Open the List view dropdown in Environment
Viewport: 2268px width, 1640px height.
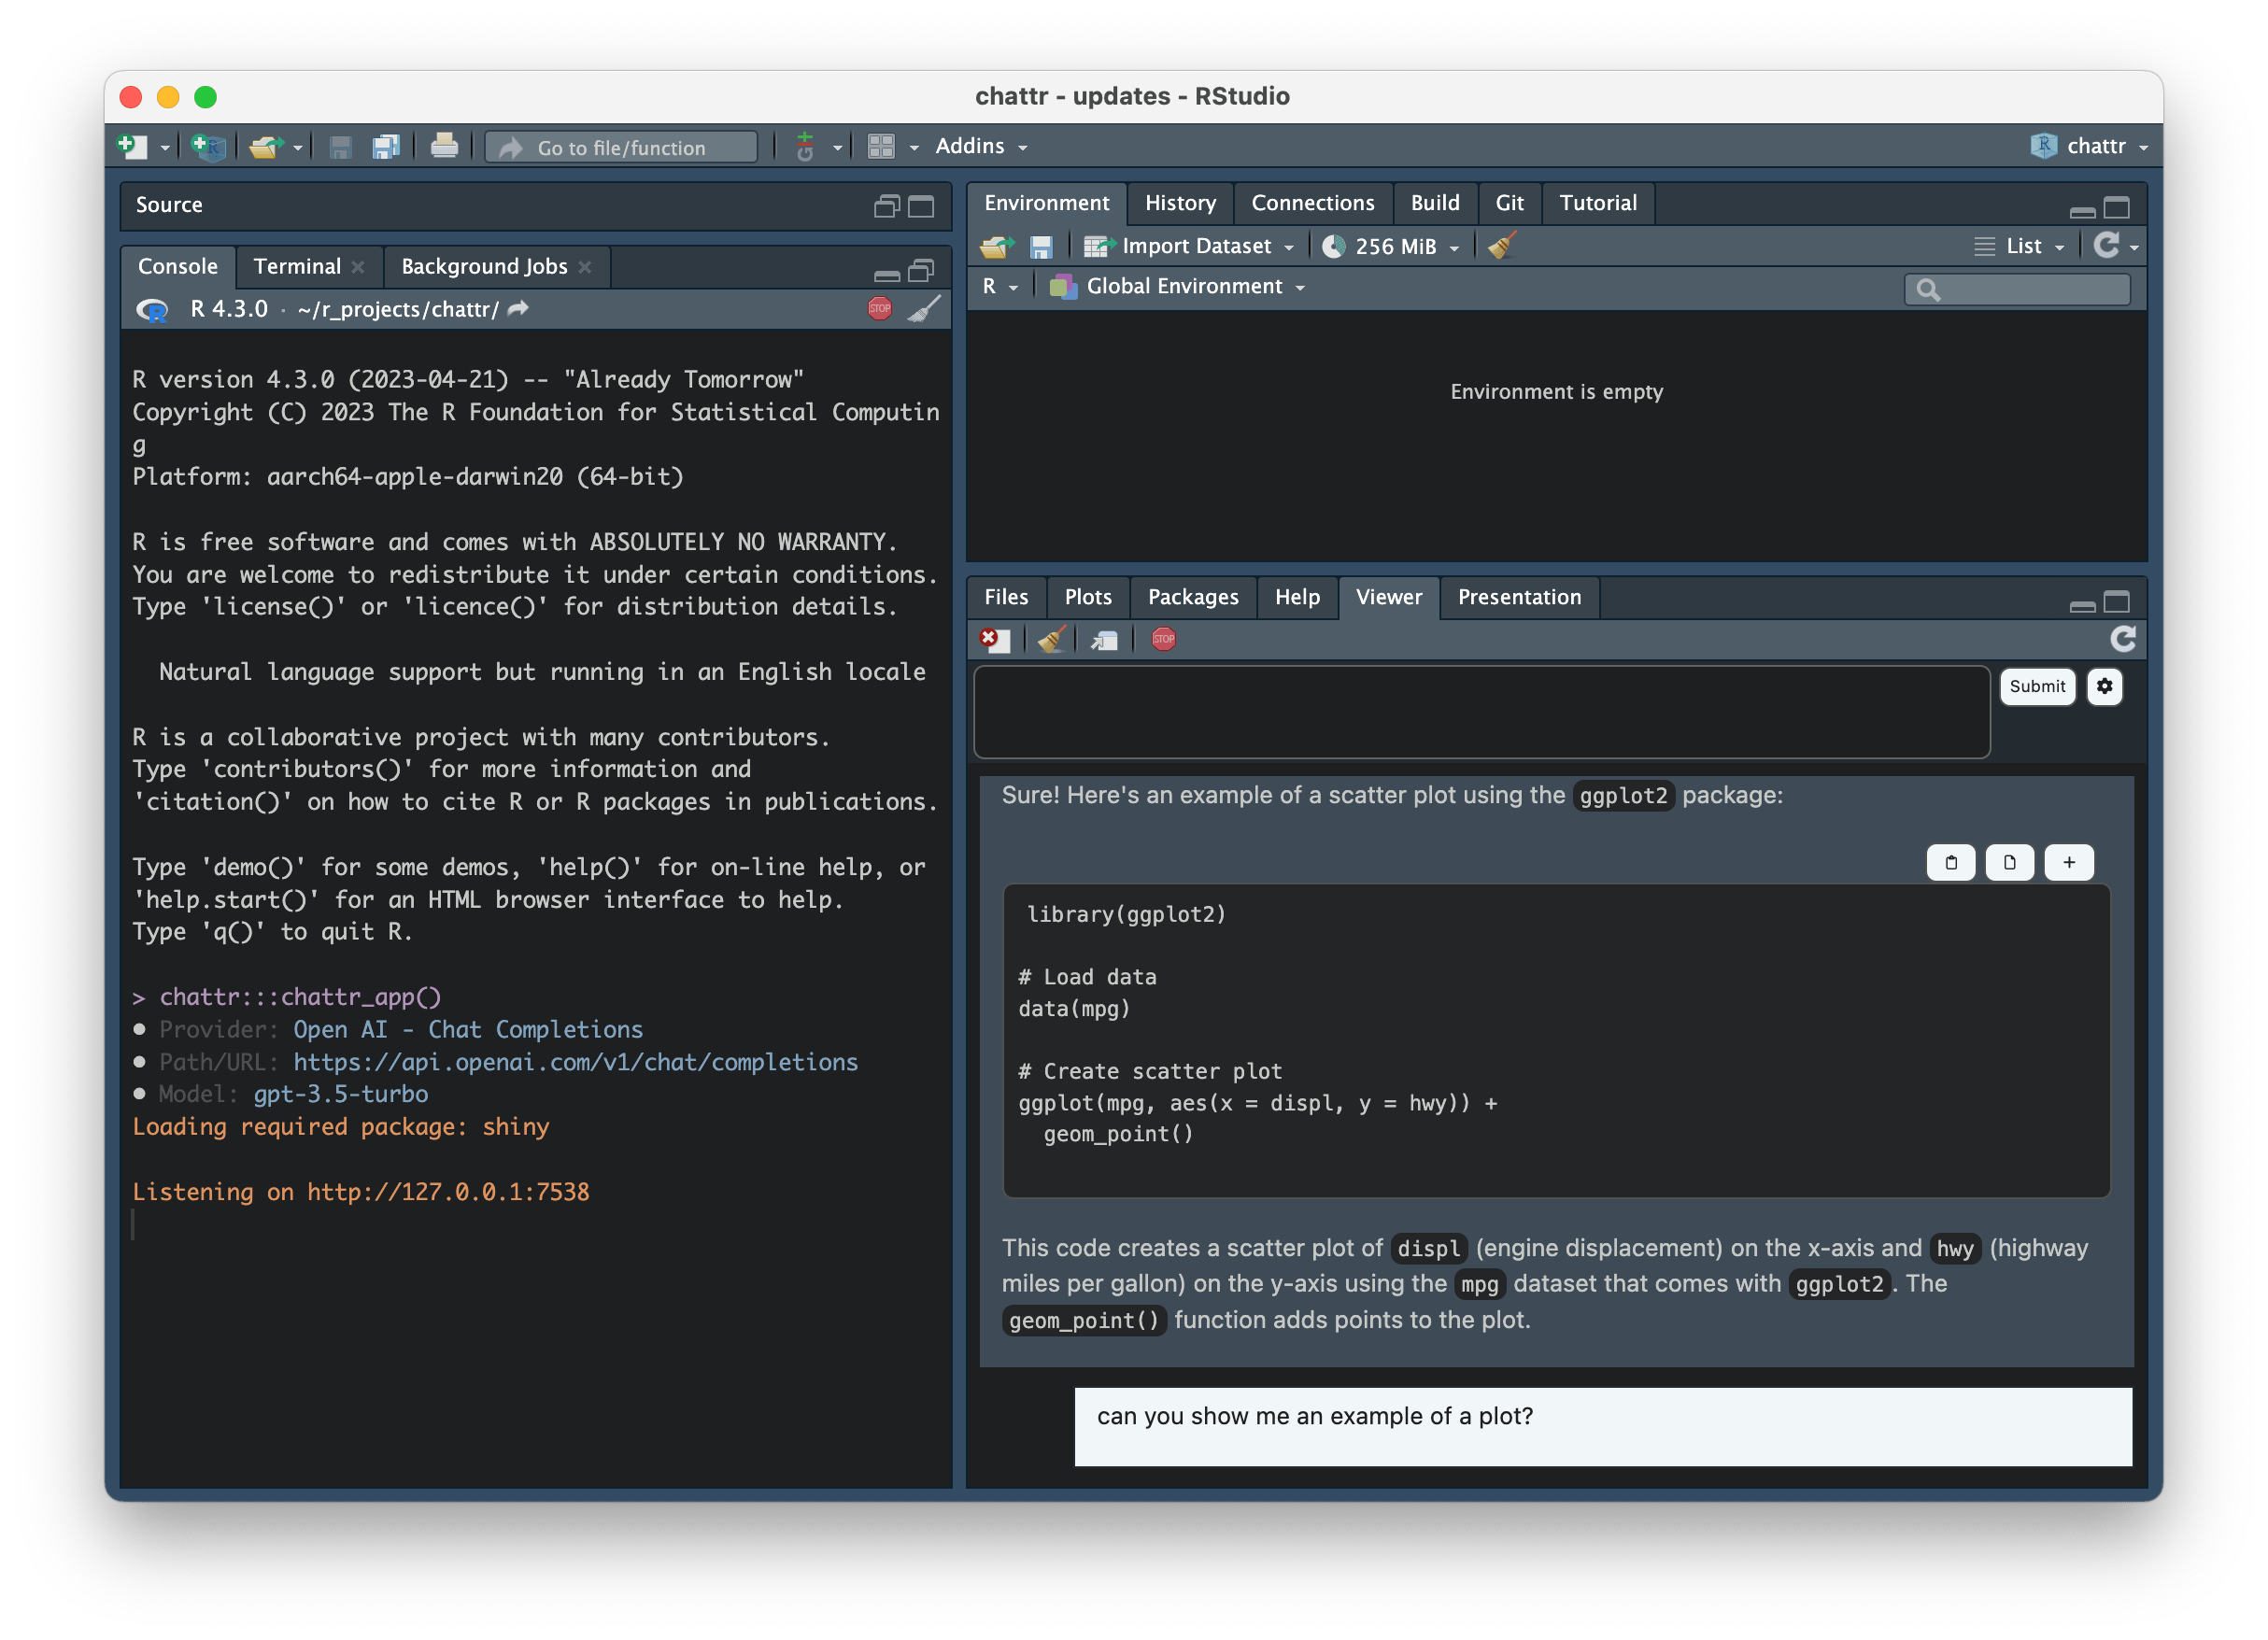pos(2020,246)
